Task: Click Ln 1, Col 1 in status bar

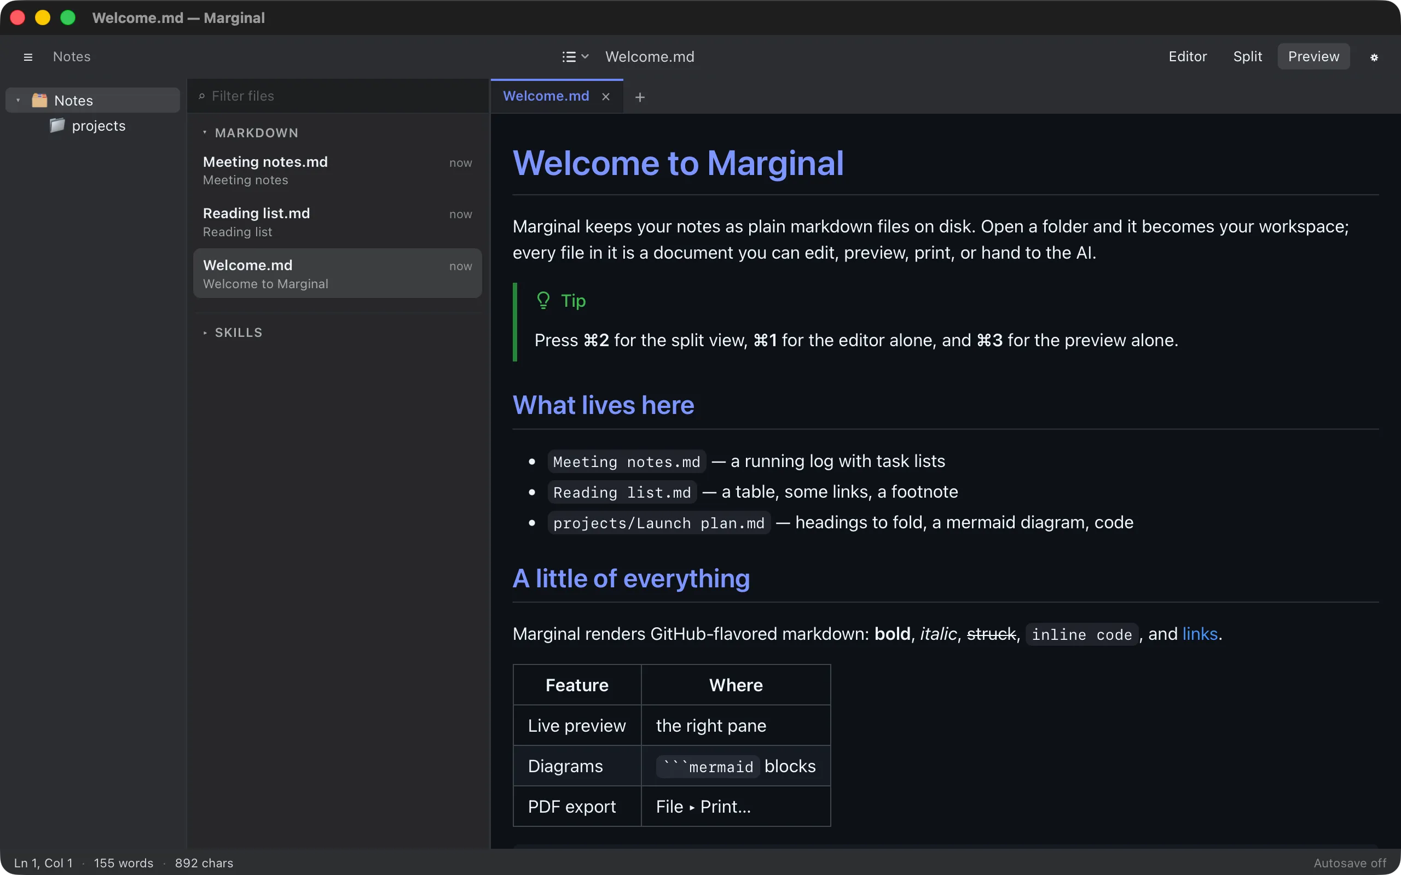Action: click(x=43, y=863)
